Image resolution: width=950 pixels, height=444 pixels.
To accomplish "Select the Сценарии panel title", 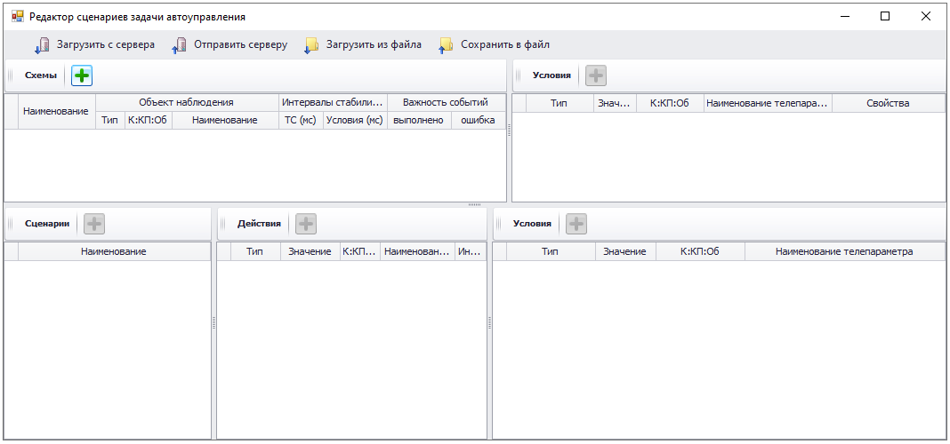I will pyautogui.click(x=46, y=224).
